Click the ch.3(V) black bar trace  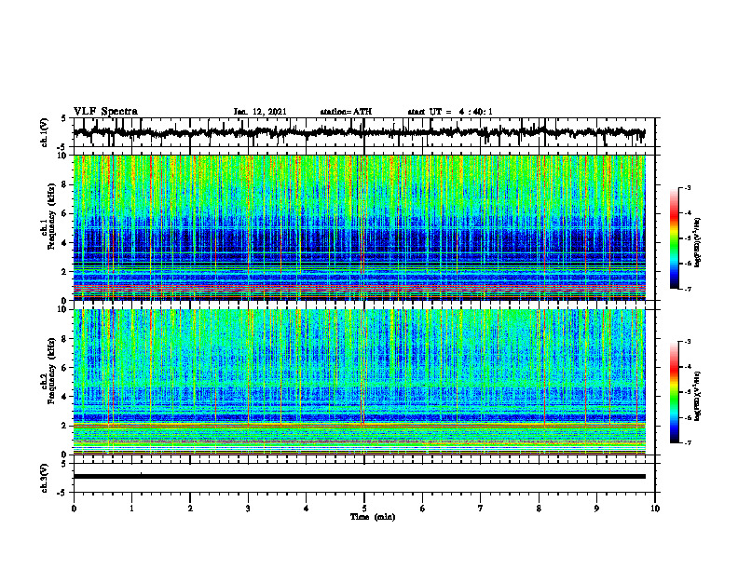click(359, 477)
